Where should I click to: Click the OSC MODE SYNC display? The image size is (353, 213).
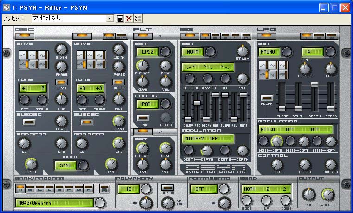coord(65,165)
